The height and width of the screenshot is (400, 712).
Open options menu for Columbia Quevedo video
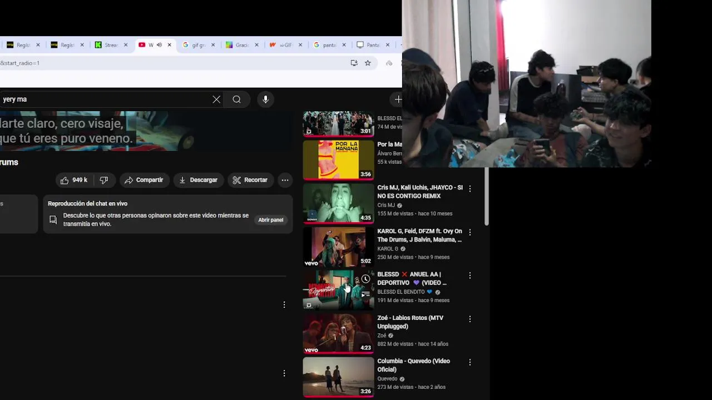(x=470, y=362)
